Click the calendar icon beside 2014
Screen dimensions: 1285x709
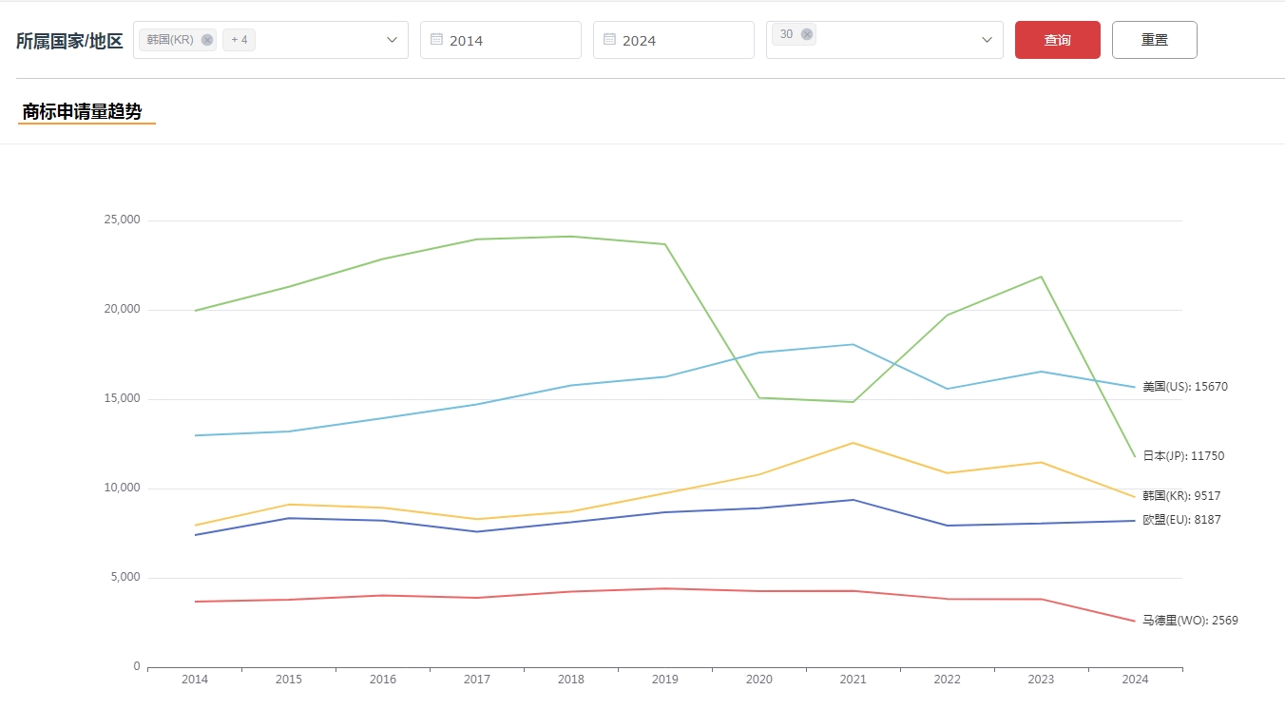click(x=436, y=40)
